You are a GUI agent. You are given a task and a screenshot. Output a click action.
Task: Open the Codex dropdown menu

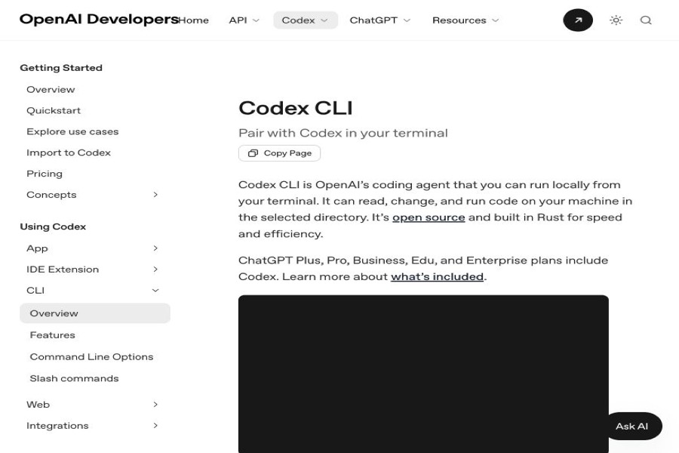coord(306,20)
